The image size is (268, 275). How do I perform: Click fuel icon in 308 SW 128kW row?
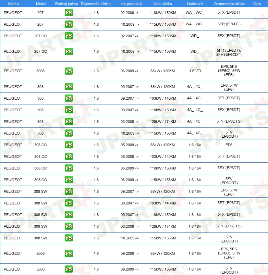[69, 226]
